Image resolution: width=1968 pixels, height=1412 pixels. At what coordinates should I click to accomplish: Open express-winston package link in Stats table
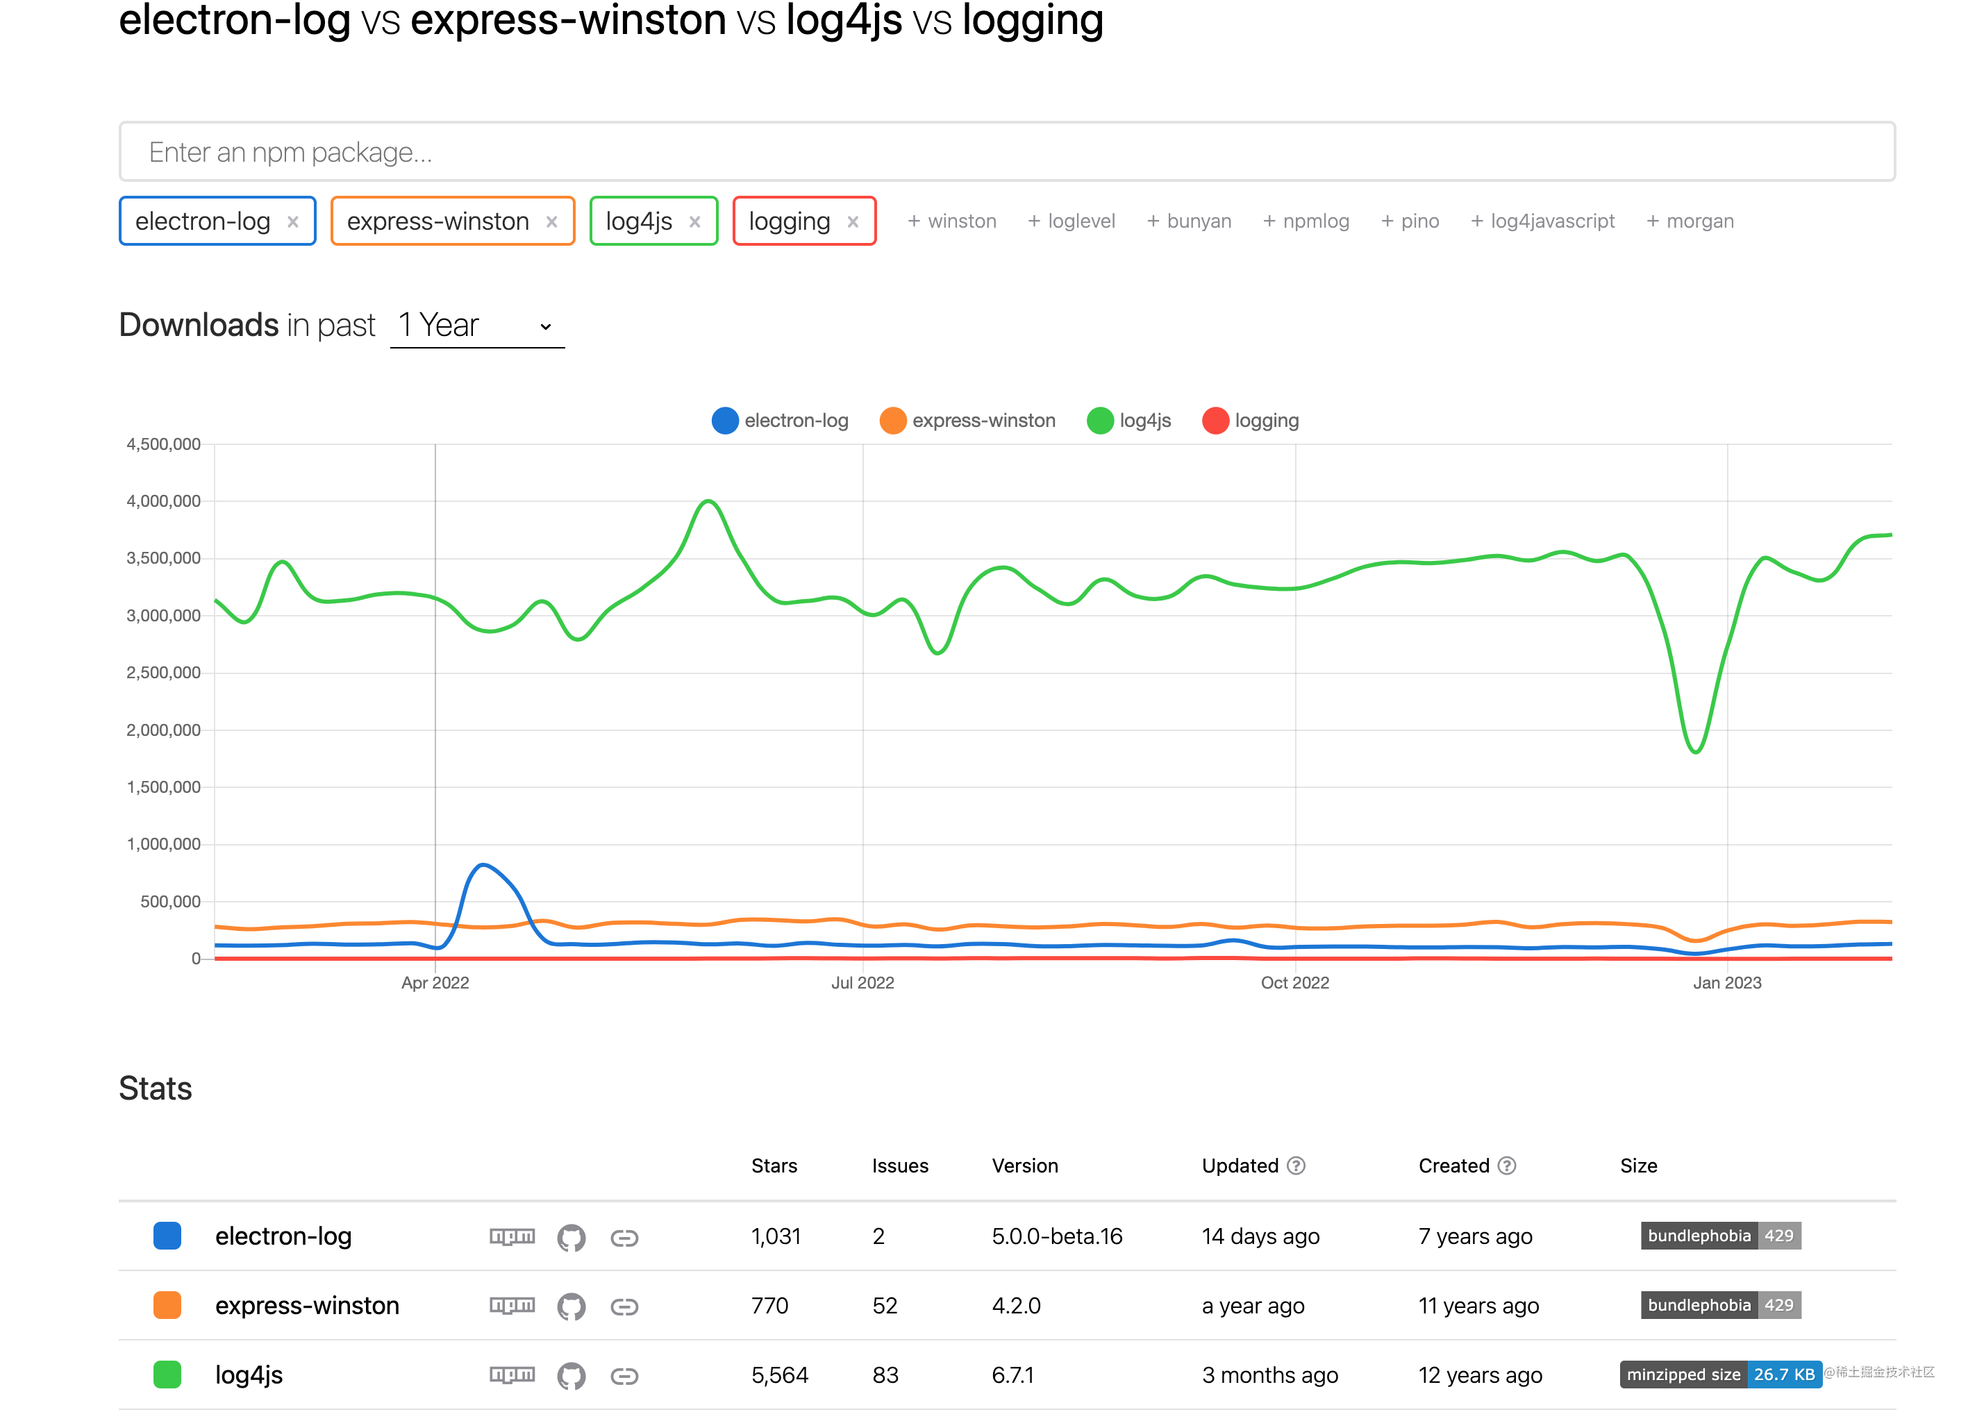click(x=307, y=1305)
